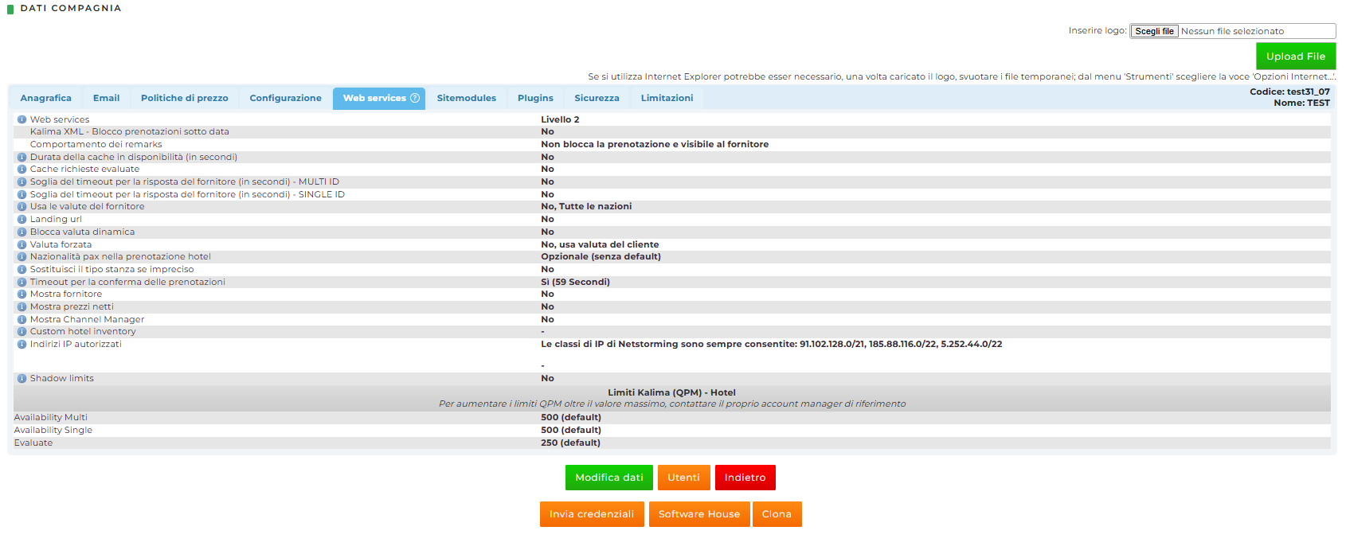Click 'DATI COMPAGNIA' heading

[71, 8]
